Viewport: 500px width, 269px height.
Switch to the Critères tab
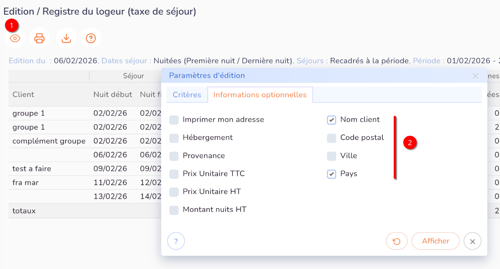point(187,94)
